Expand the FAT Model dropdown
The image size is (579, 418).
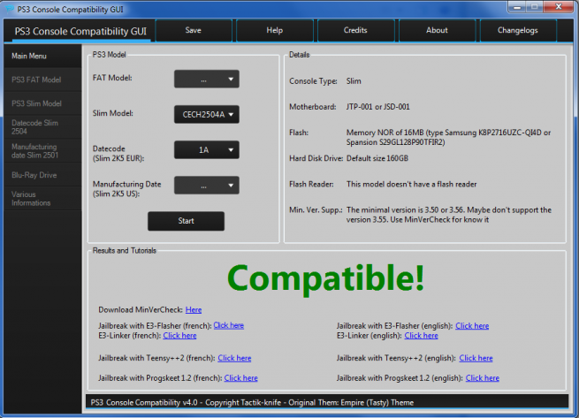click(206, 79)
